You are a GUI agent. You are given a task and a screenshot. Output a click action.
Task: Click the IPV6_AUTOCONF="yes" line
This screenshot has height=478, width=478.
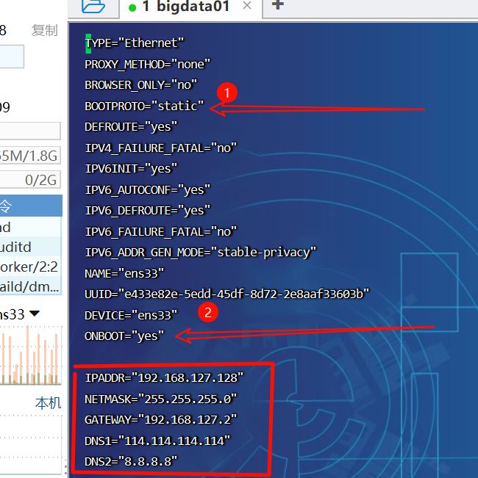click(147, 190)
